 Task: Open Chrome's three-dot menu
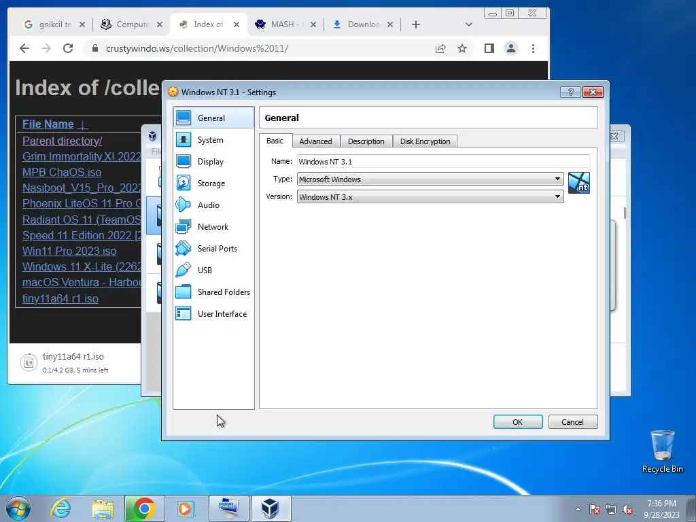pos(533,48)
